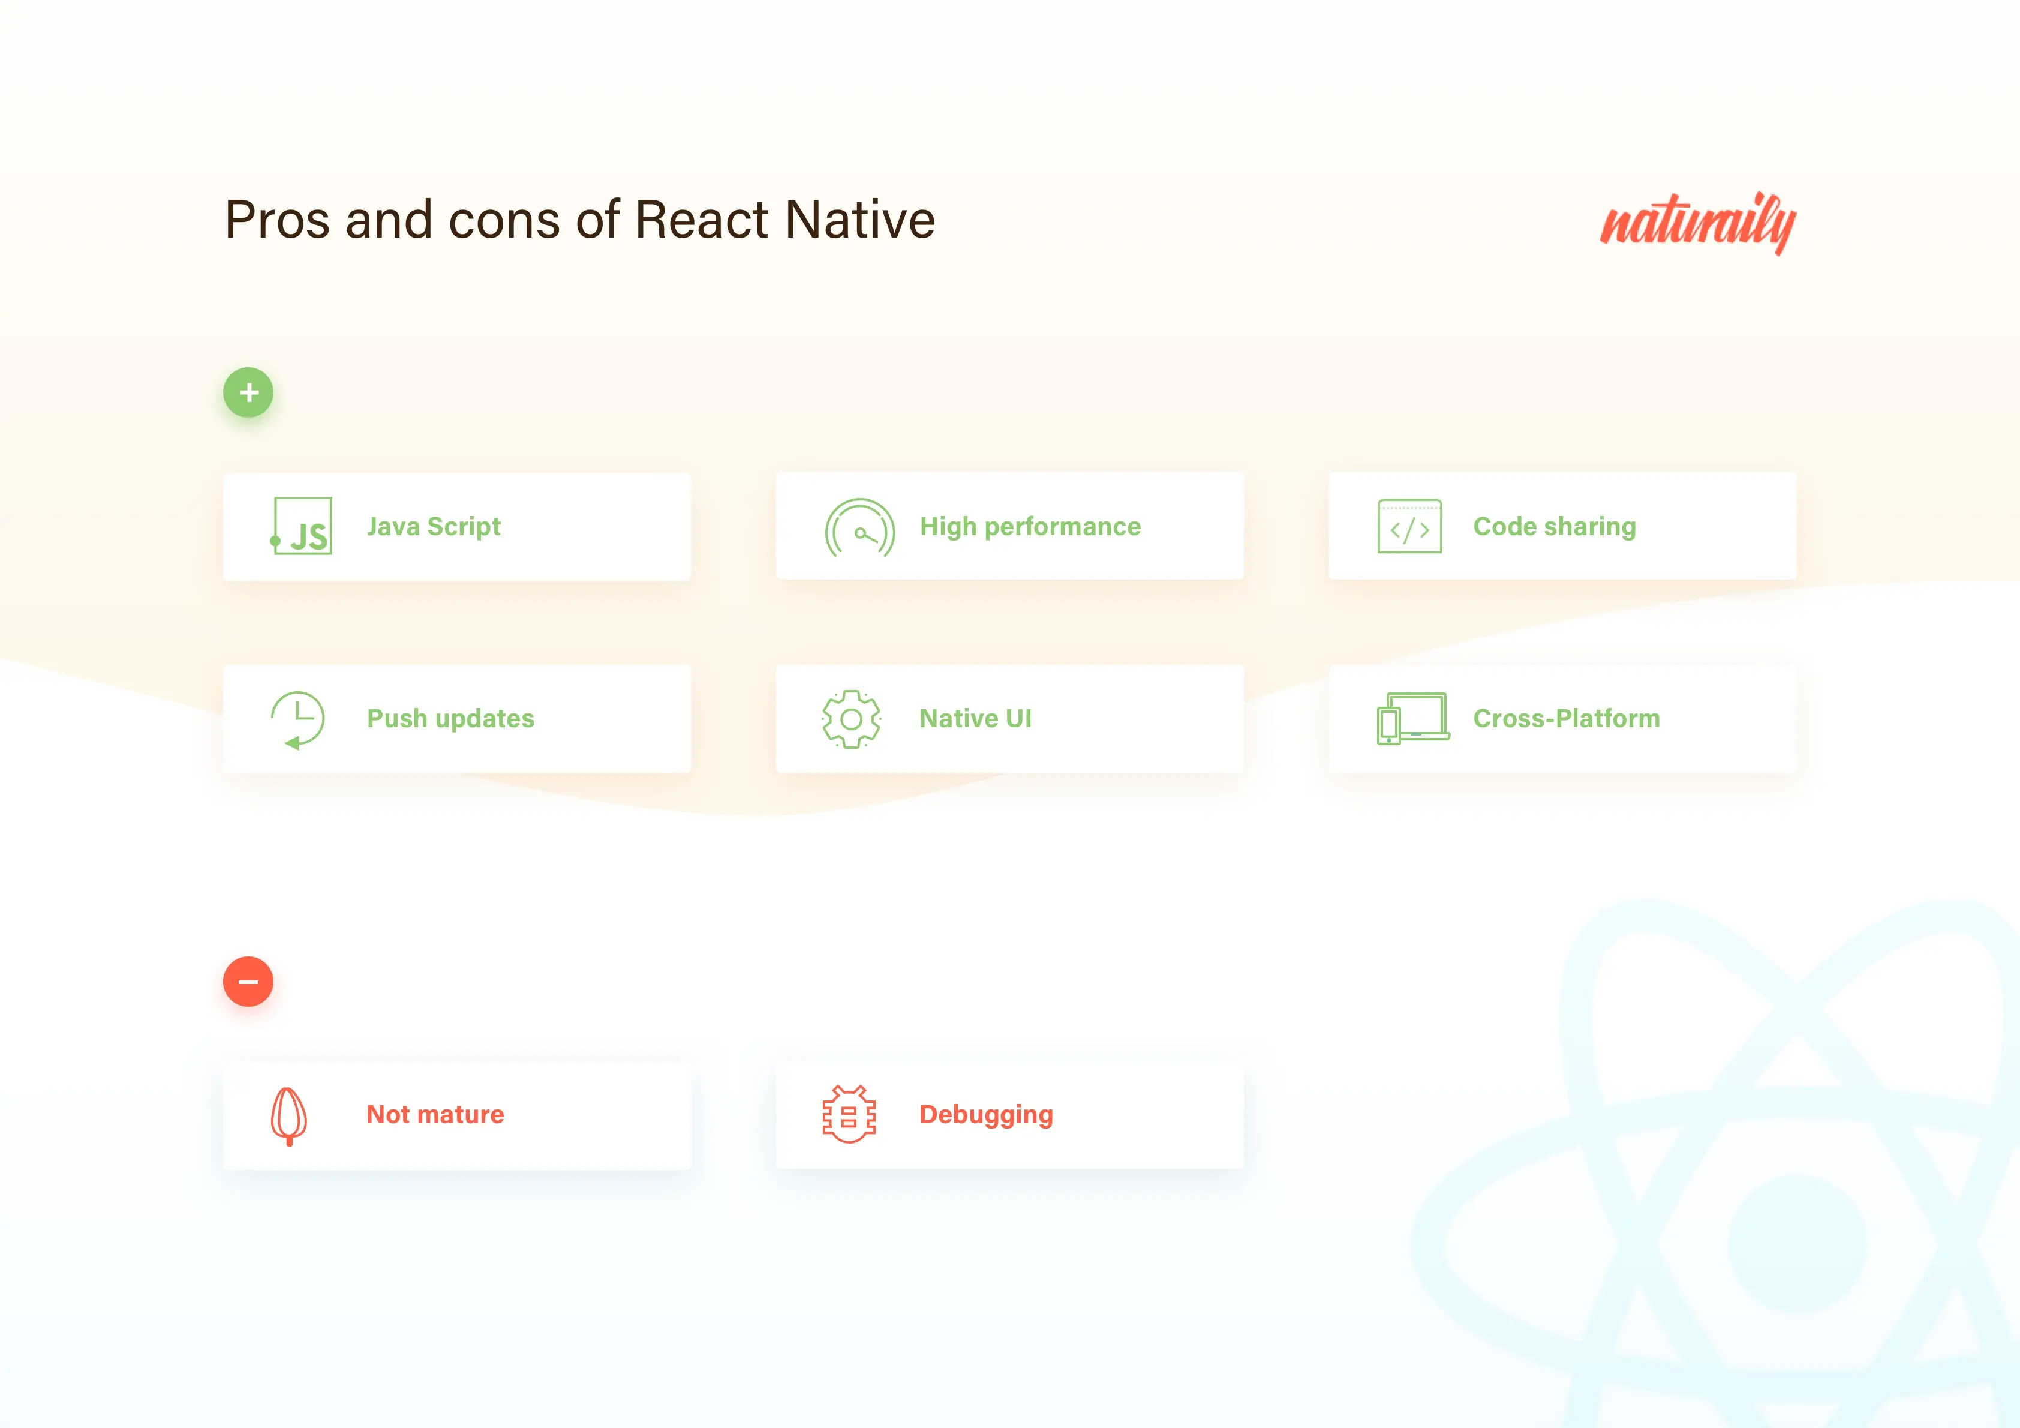Screen dimensions: 2020x1428
Task: Select the Native UI label
Action: pyautogui.click(x=976, y=718)
